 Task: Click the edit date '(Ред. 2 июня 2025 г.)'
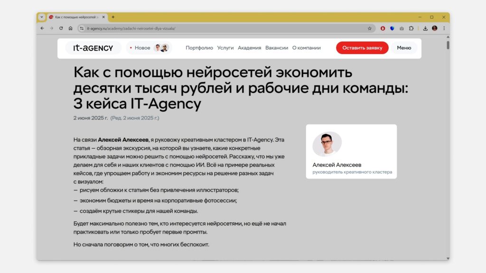click(135, 118)
